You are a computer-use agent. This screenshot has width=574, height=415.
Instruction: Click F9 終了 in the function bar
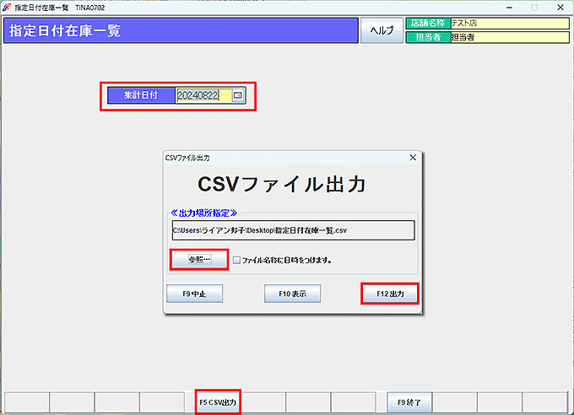click(x=409, y=402)
